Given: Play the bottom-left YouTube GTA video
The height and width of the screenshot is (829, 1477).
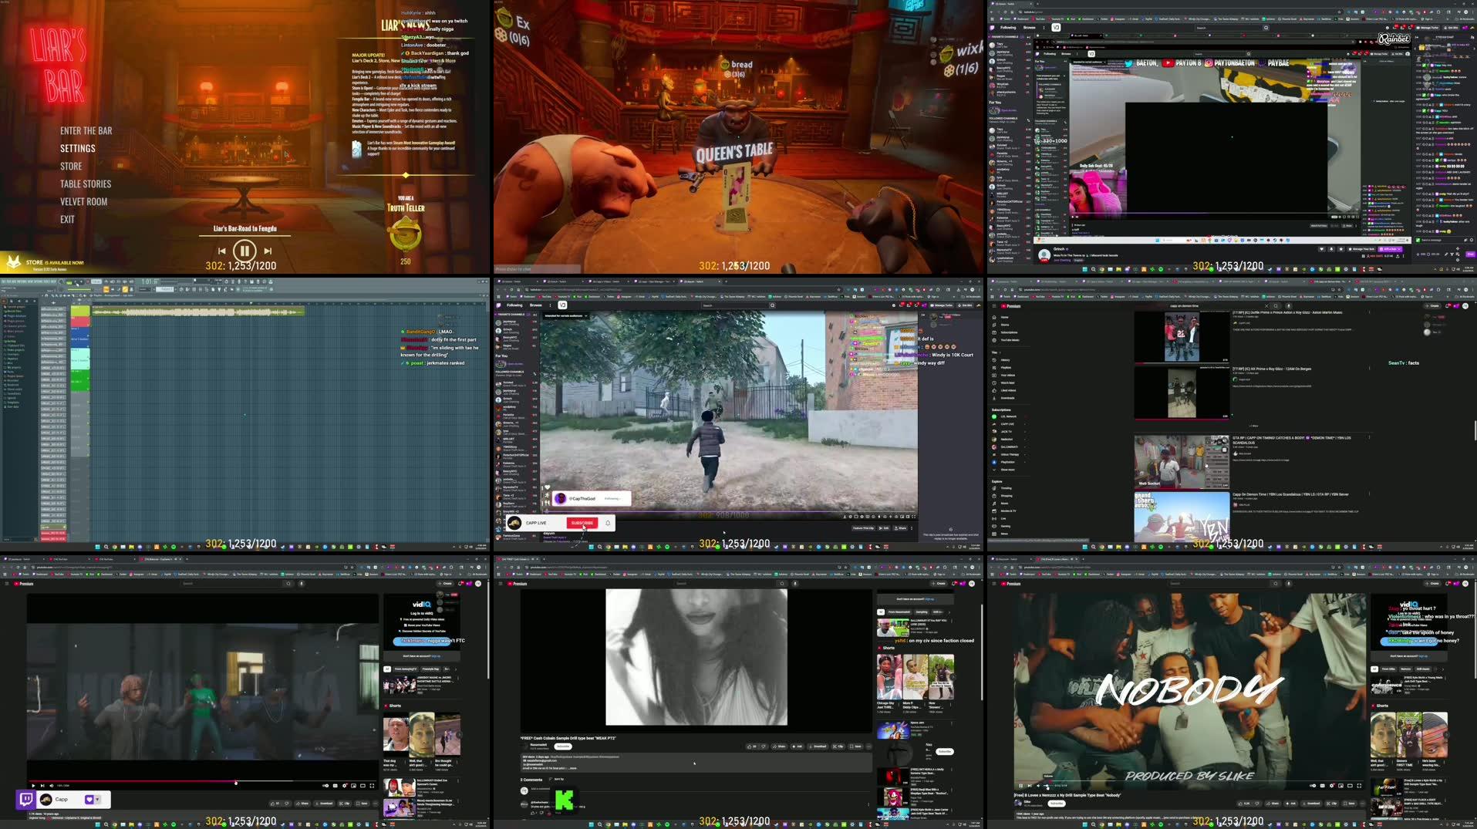Looking at the screenshot, I should pos(33,786).
